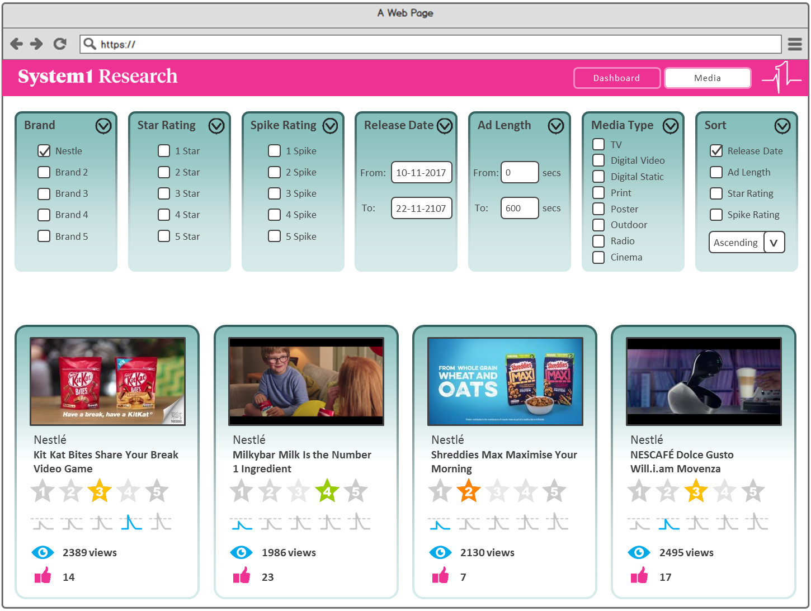Check the Spike Rating sort option
This screenshot has height=611, width=811.
tap(716, 215)
